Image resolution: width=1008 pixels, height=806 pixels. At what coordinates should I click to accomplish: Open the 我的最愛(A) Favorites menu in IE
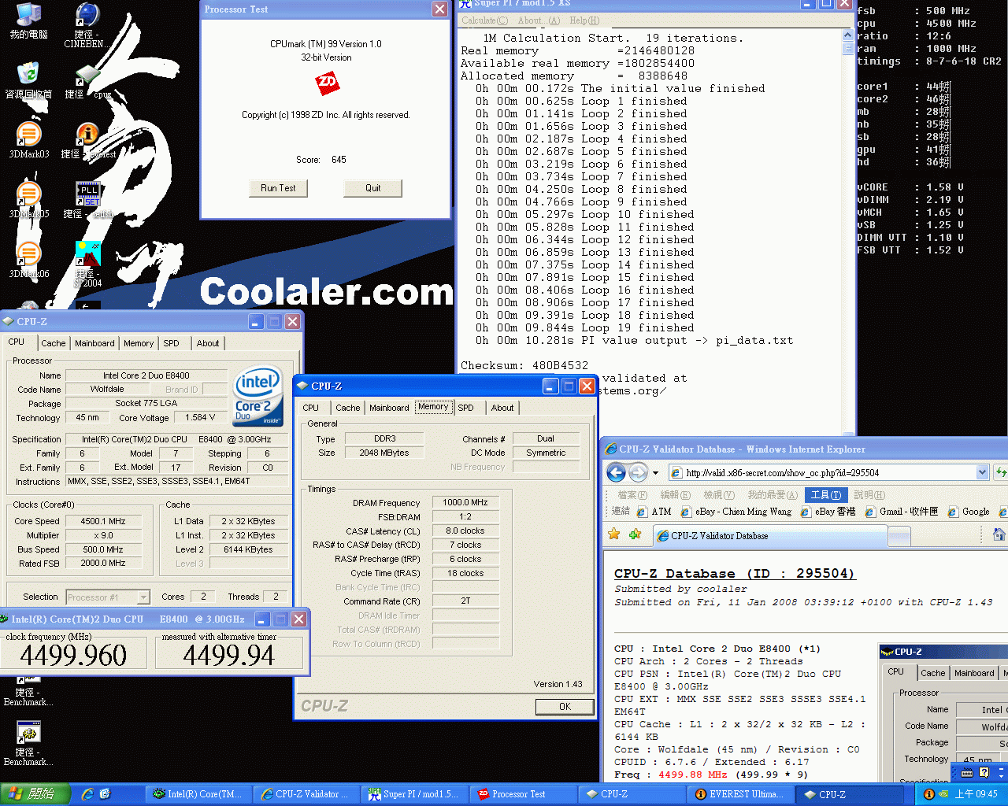(x=773, y=495)
